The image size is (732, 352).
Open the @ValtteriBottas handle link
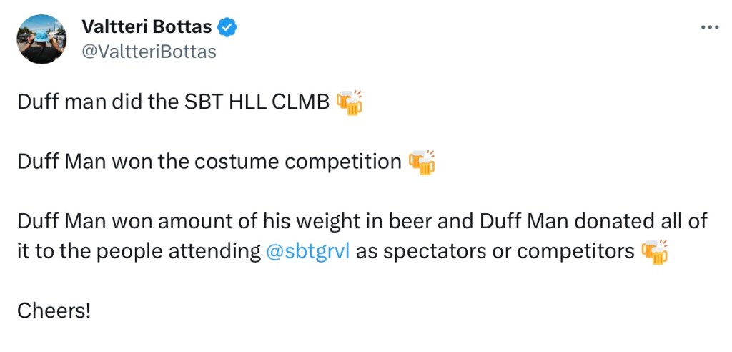(x=149, y=52)
